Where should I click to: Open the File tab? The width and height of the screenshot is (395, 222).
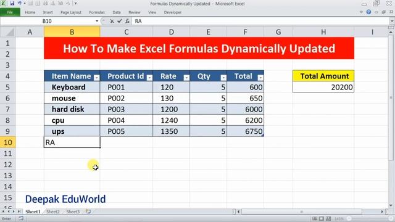click(x=10, y=12)
